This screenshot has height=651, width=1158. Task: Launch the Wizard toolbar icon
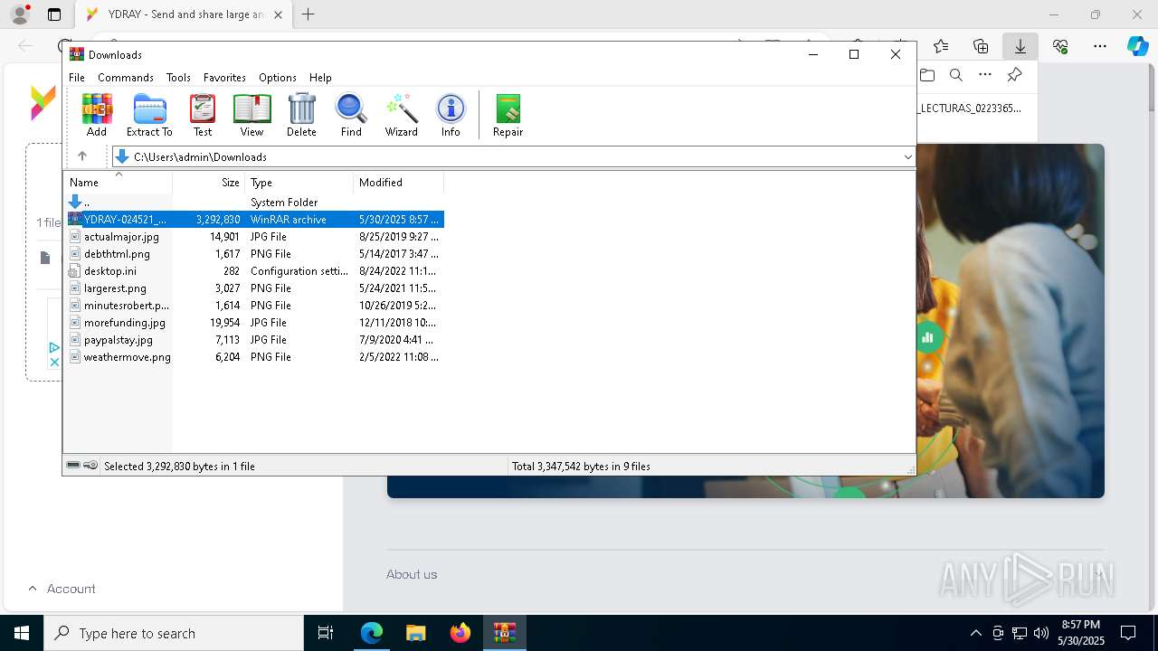(401, 115)
